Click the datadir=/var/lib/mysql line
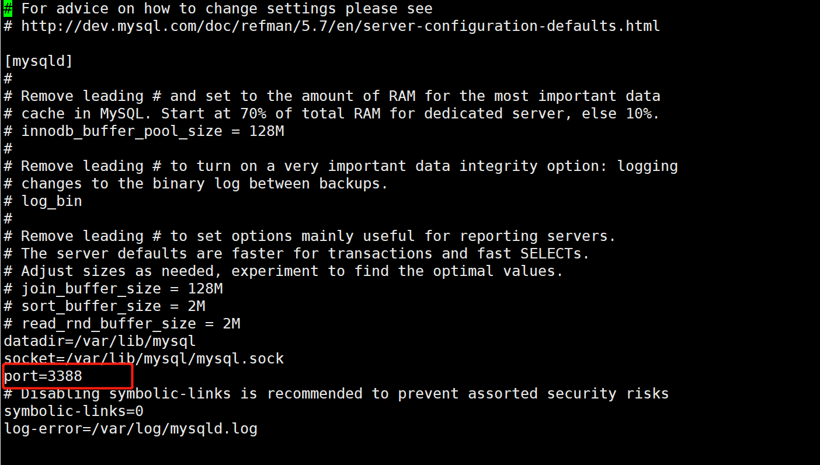The height and width of the screenshot is (465, 820). 100,341
